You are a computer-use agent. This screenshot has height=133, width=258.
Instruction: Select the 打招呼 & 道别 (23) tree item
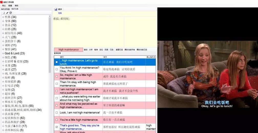point(16,62)
